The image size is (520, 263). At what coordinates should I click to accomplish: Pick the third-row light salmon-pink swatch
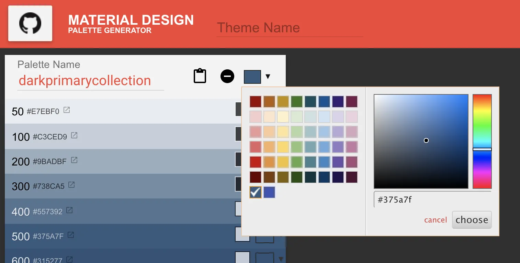click(256, 132)
